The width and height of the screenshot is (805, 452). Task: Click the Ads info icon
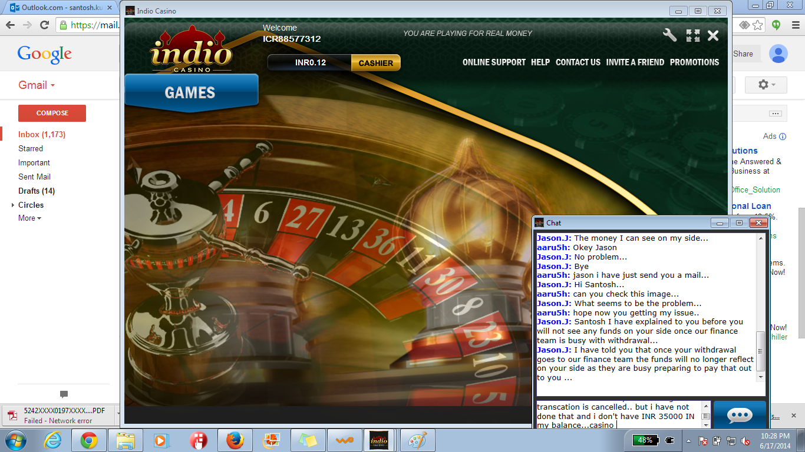[783, 137]
